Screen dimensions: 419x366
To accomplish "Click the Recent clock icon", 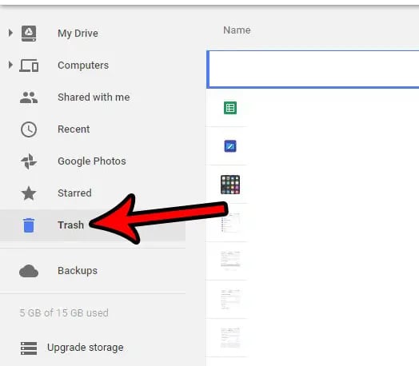I will [29, 129].
